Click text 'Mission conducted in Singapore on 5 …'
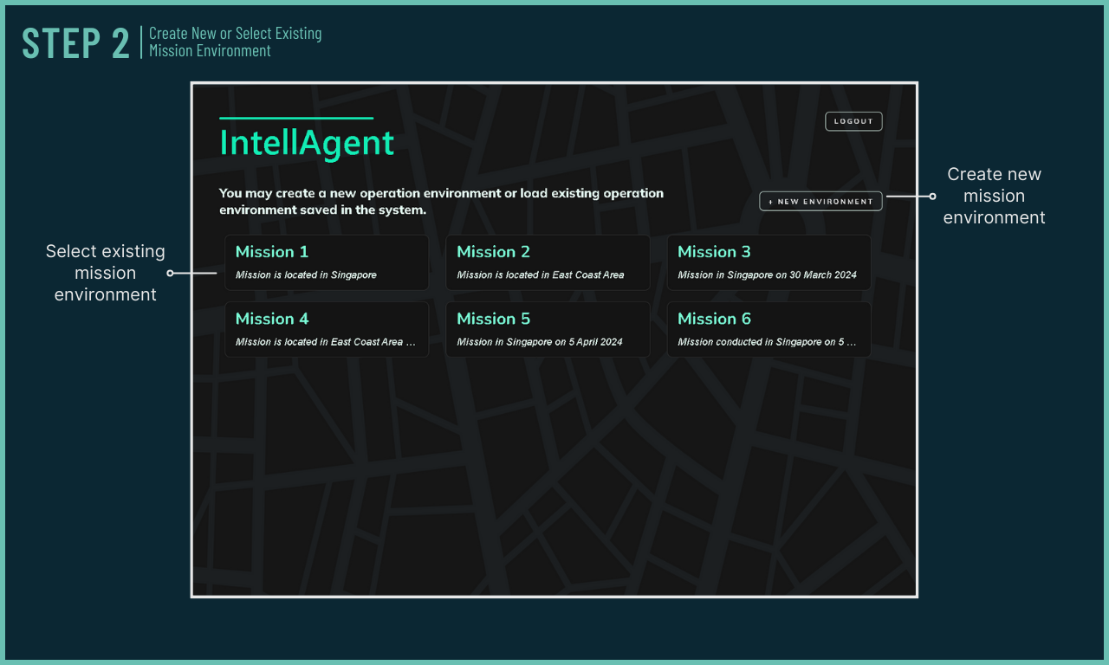 (767, 342)
